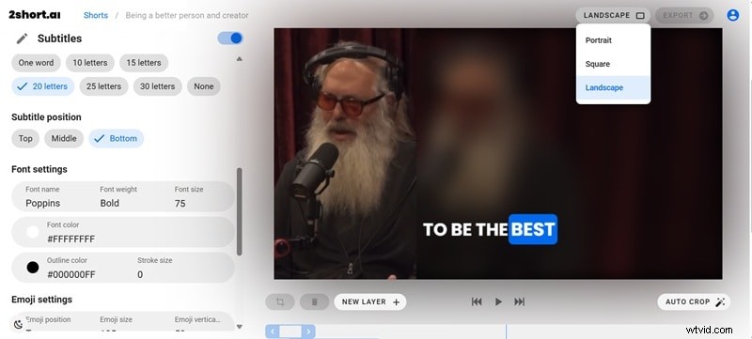This screenshot has width=752, height=339.
Task: Set subtitle position to Bottom
Action: tap(116, 138)
